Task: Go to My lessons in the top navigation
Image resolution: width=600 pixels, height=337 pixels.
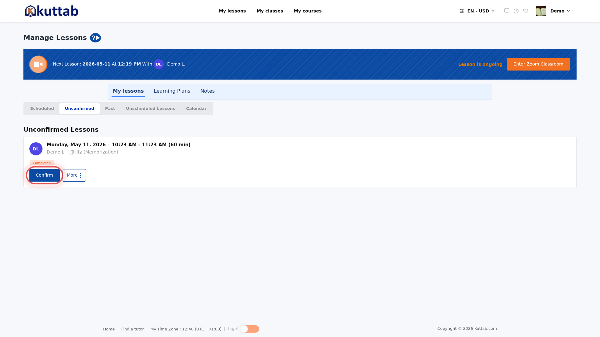Action: coord(232,11)
